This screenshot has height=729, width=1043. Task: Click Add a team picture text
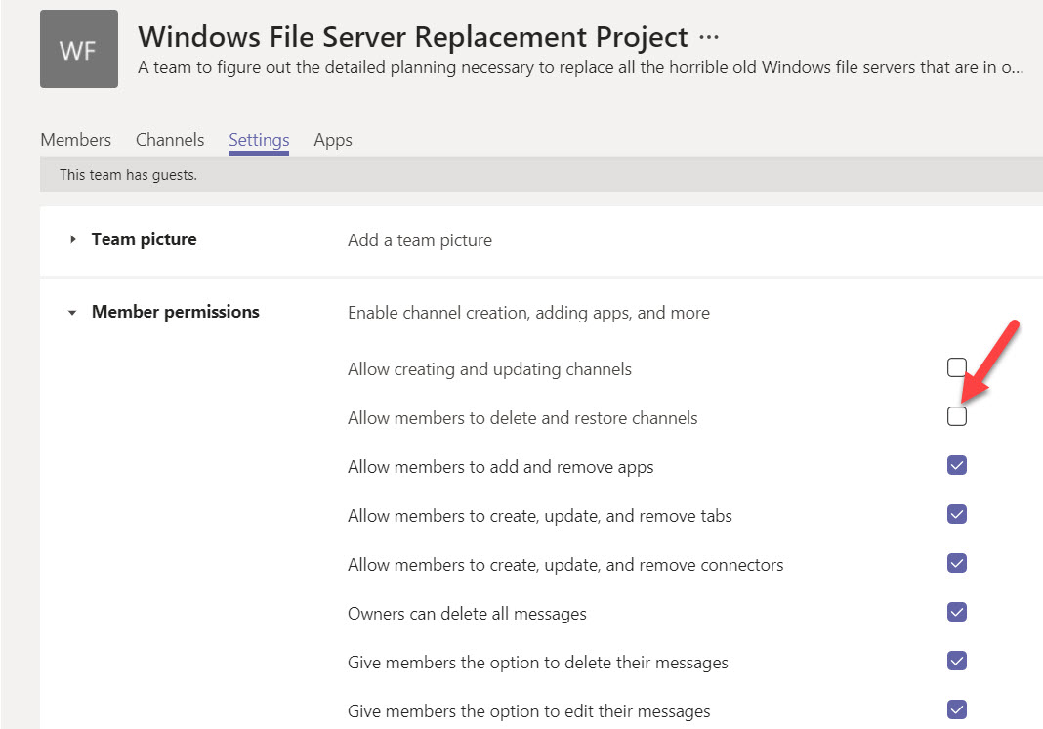[x=420, y=240]
